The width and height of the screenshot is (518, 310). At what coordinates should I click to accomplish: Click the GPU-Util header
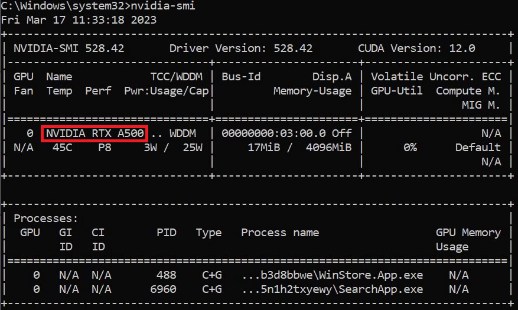396,91
